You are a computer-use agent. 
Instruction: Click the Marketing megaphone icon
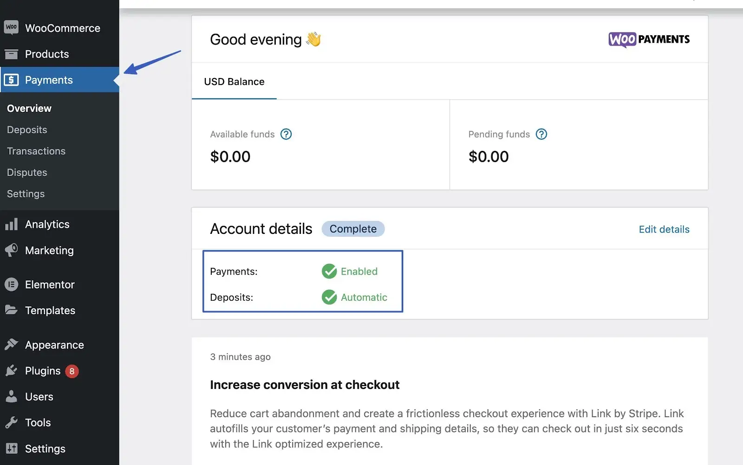(12, 250)
